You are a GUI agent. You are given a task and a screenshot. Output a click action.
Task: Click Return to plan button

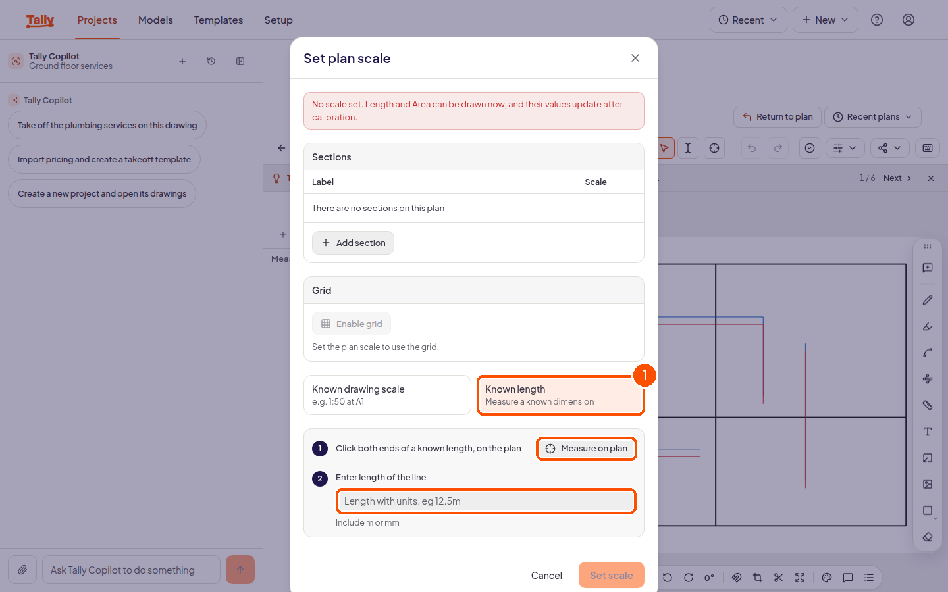pyautogui.click(x=777, y=117)
